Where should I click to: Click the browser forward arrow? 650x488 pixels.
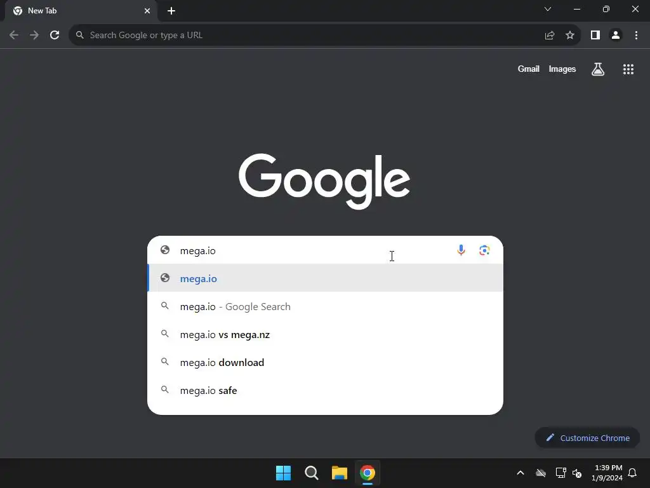(x=34, y=36)
